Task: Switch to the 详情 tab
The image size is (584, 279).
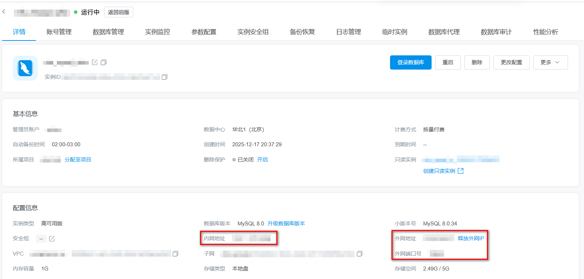Action: click(19, 32)
